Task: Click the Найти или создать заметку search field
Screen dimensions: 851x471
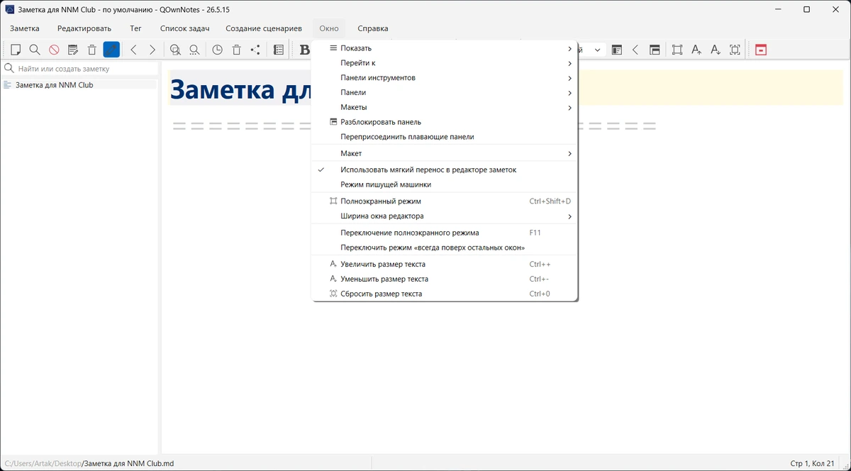Action: pyautogui.click(x=80, y=69)
